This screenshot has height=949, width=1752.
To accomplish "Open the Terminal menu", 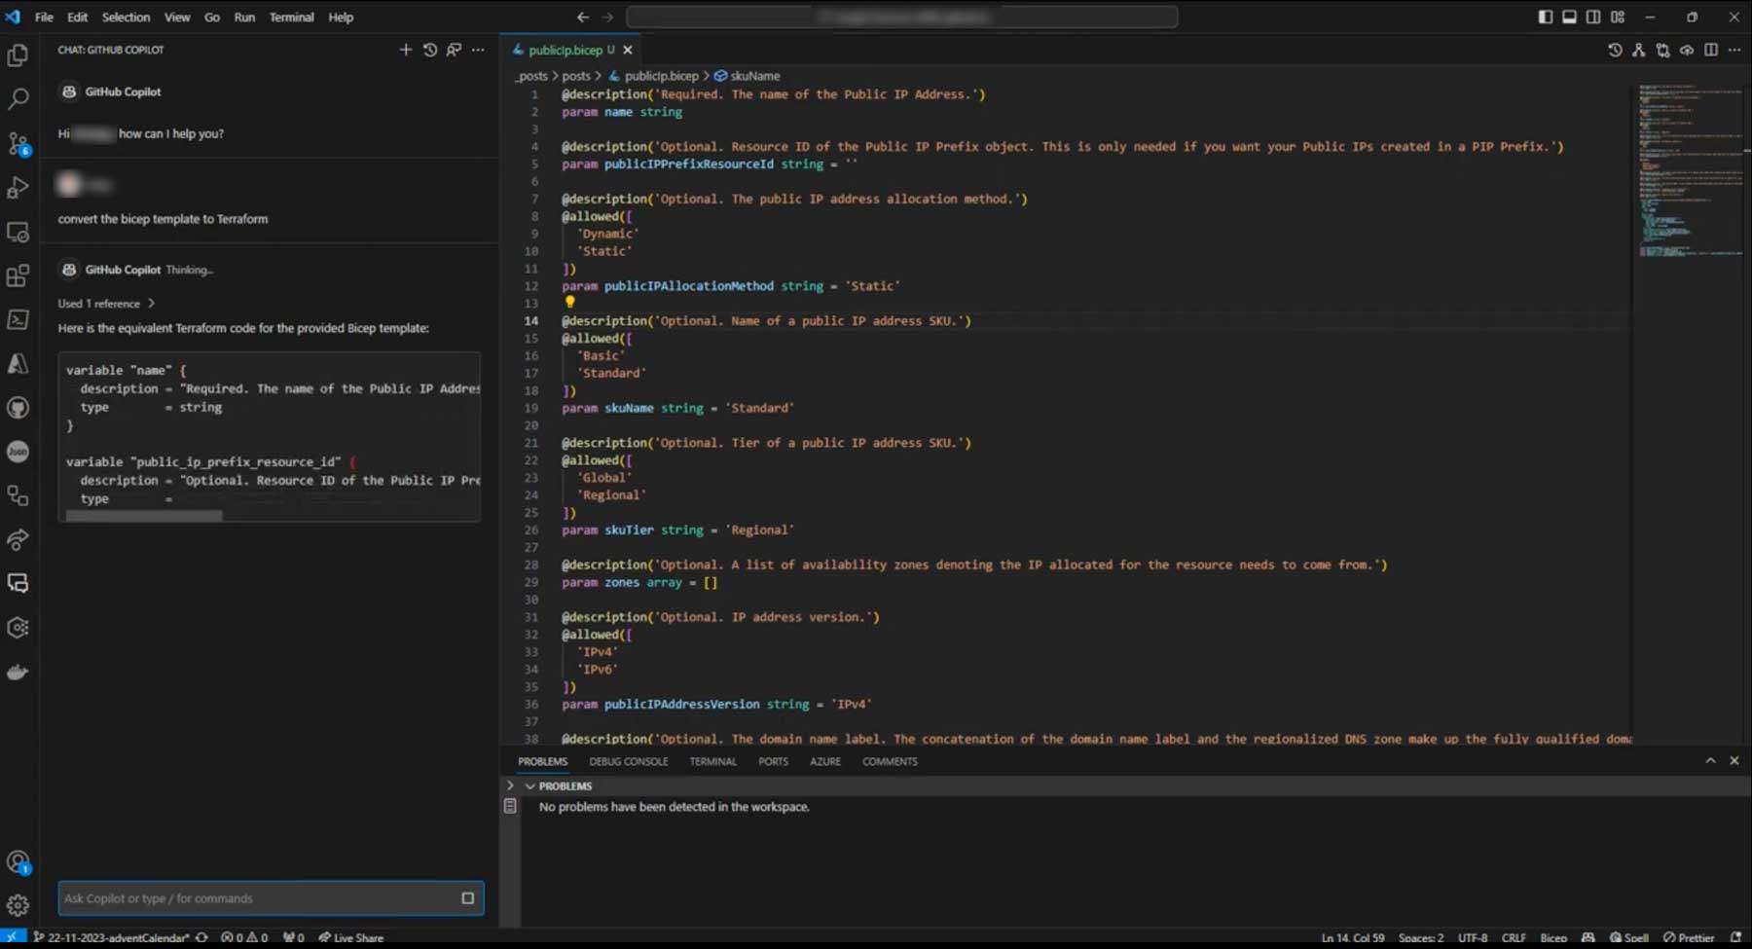I will point(292,17).
